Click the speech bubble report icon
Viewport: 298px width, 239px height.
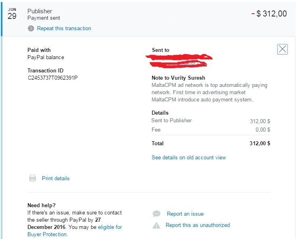156,214
